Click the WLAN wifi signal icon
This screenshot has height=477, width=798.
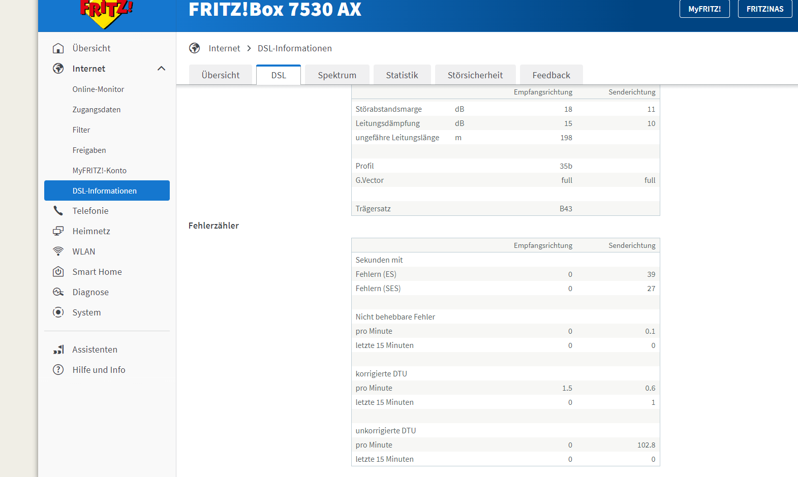tap(58, 251)
